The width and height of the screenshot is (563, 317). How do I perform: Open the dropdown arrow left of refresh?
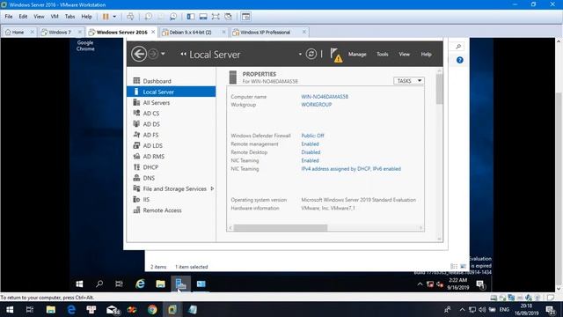click(300, 55)
